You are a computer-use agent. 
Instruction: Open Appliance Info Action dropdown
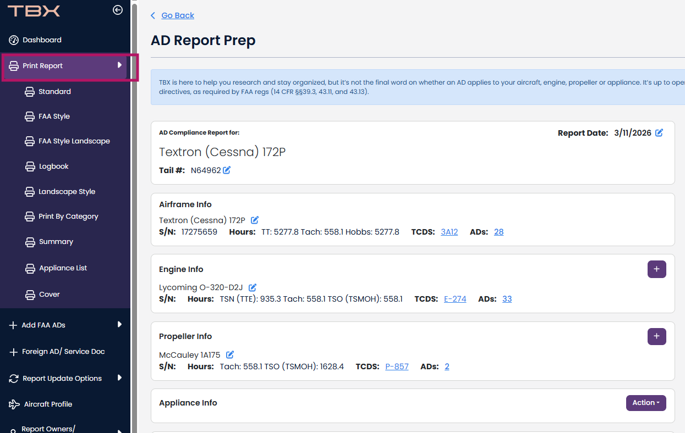(x=646, y=403)
